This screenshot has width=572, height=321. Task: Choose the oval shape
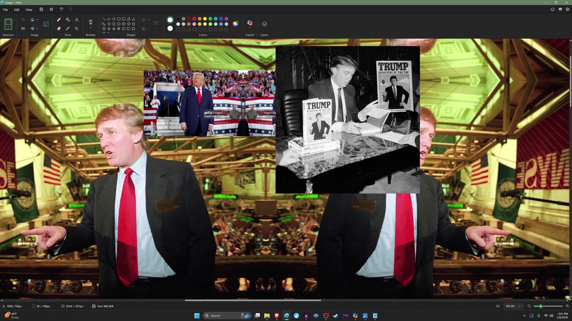(x=114, y=19)
